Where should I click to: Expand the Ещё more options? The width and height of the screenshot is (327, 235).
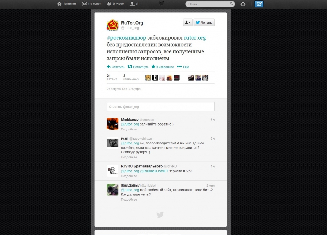183,67
